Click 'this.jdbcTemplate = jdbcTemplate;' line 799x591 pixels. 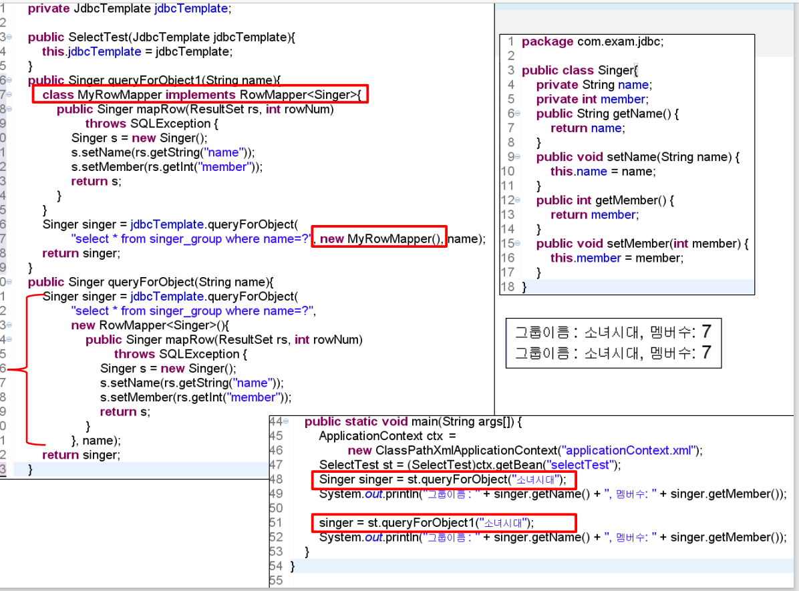(137, 51)
